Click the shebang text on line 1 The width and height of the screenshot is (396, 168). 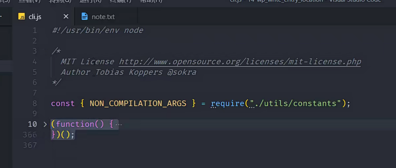point(98,31)
